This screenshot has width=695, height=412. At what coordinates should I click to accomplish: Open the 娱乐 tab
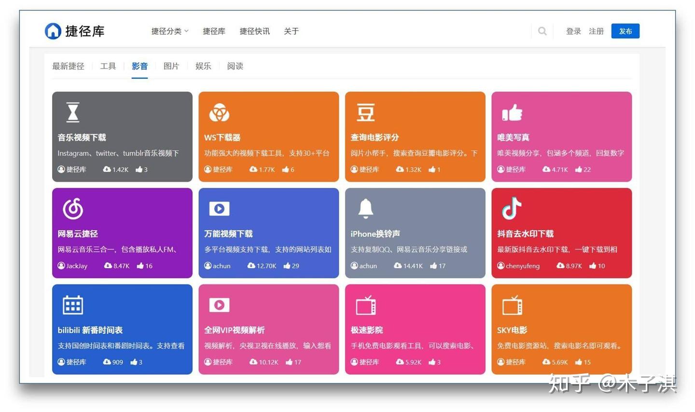pyautogui.click(x=203, y=66)
